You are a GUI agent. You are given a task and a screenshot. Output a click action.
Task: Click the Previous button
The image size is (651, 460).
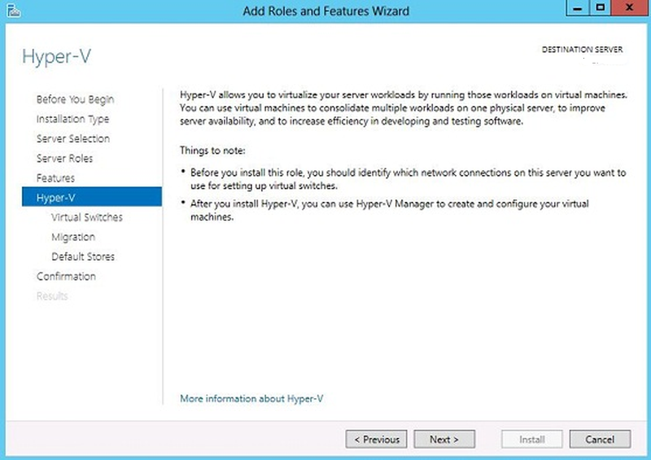pyautogui.click(x=376, y=439)
